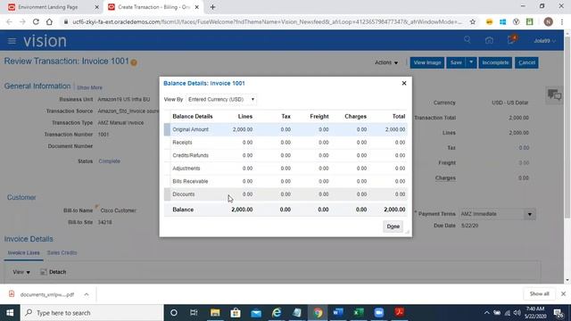Open Adobe Acrobat from taskbar
The width and height of the screenshot is (571, 321).
(x=399, y=313)
